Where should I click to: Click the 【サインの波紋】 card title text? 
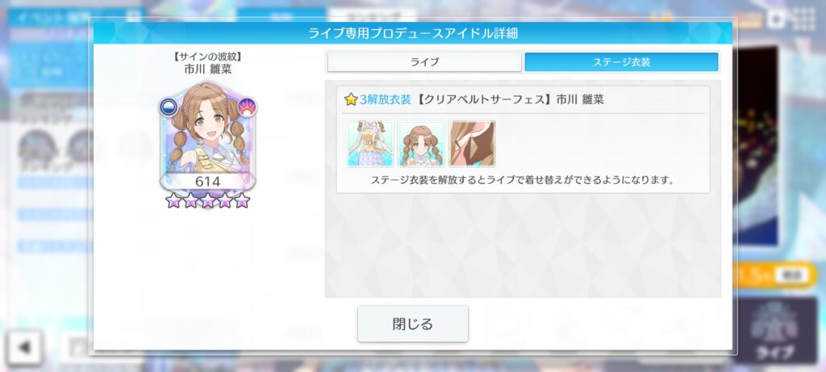[x=207, y=57]
